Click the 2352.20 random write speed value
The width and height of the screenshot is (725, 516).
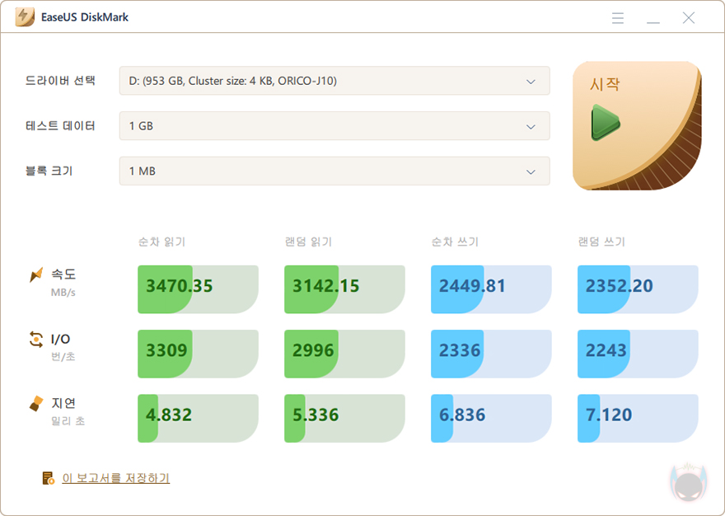tap(619, 286)
